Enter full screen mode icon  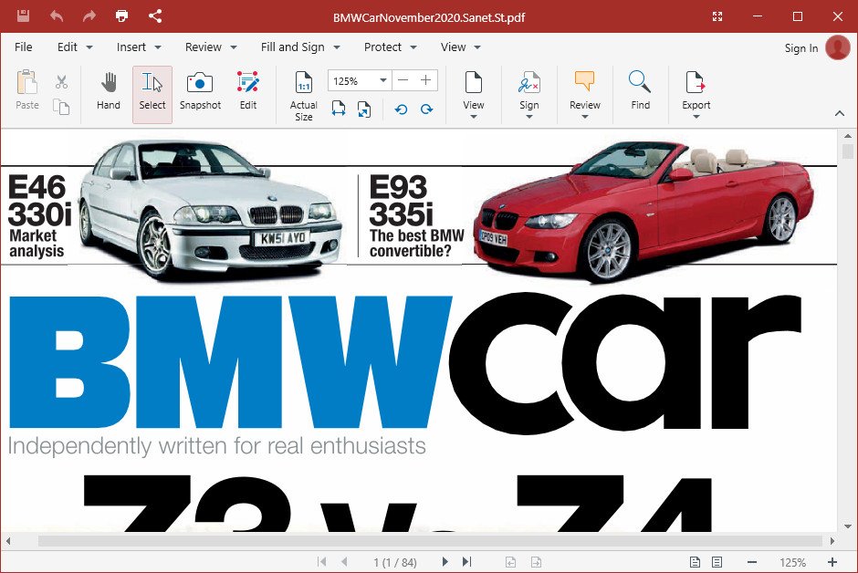(717, 16)
